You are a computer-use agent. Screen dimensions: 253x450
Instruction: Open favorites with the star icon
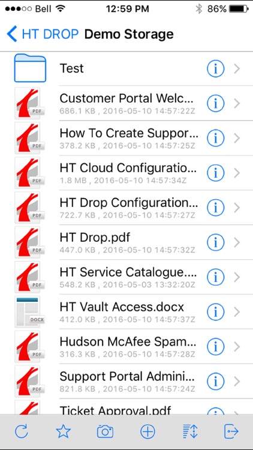63,431
